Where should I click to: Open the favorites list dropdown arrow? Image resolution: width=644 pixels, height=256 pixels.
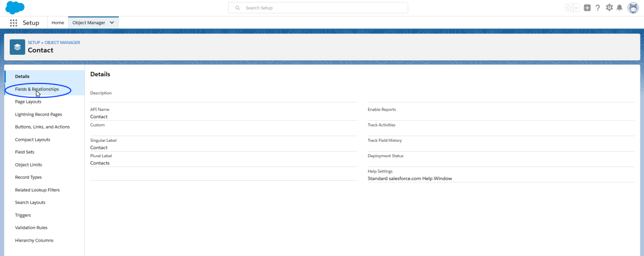point(576,8)
